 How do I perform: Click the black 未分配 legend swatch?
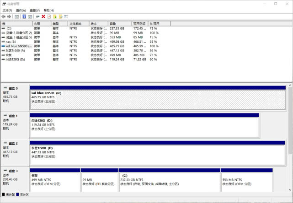(x=3, y=194)
